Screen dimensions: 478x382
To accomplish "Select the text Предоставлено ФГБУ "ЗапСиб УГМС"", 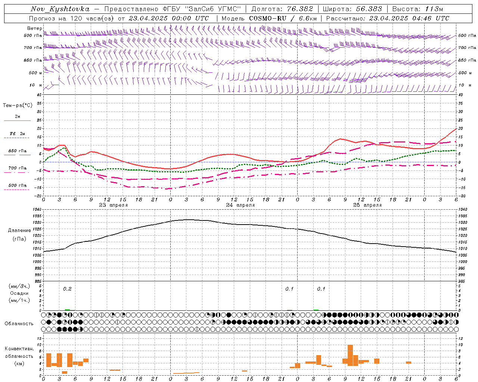I will pos(173,9).
